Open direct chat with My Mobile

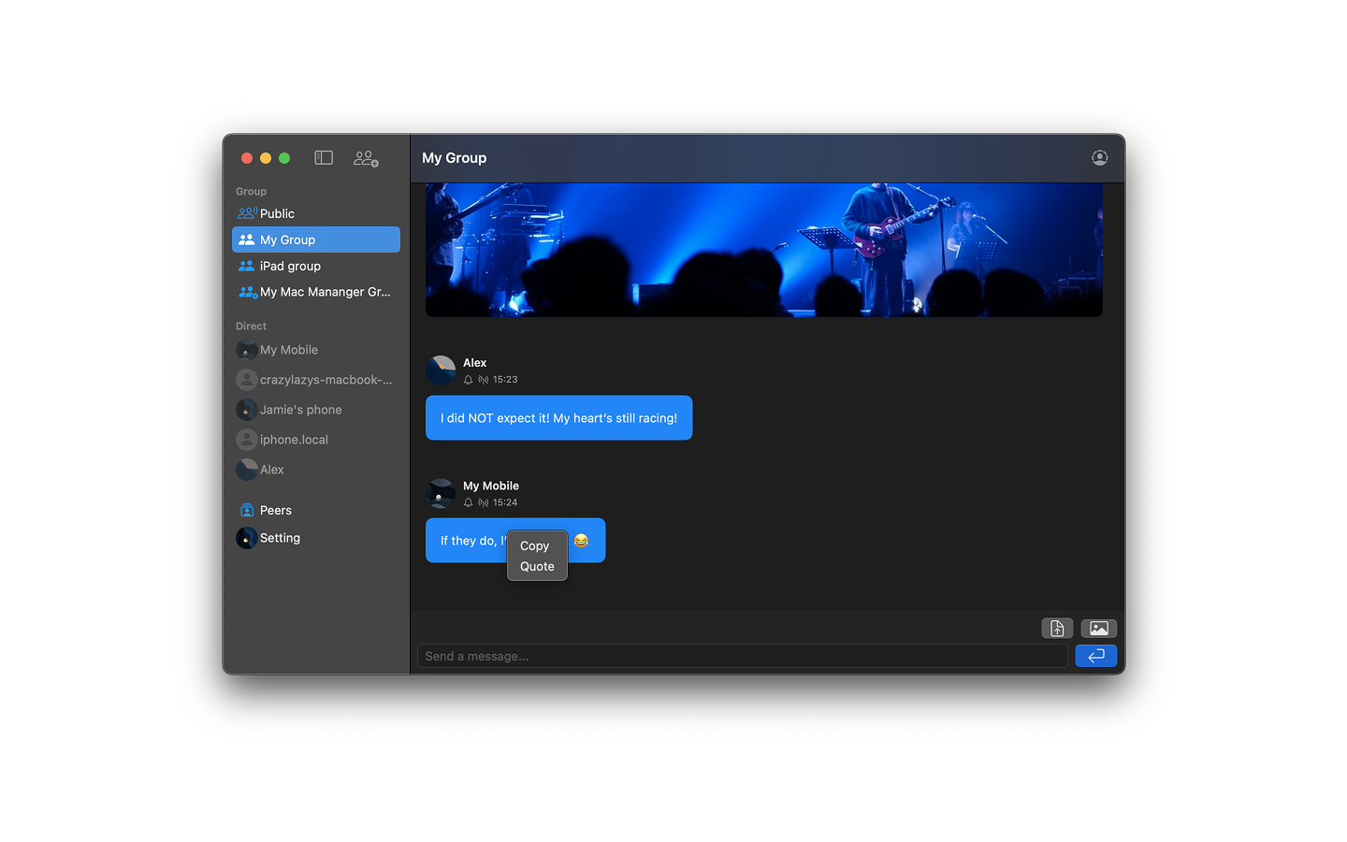(x=316, y=350)
